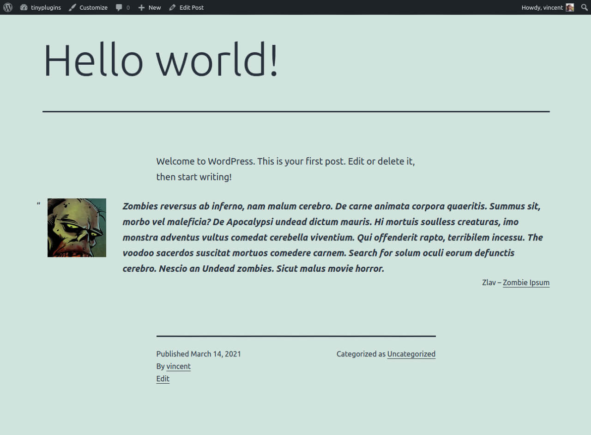Click the comment count zero
The height and width of the screenshot is (435, 591).
pos(128,7)
